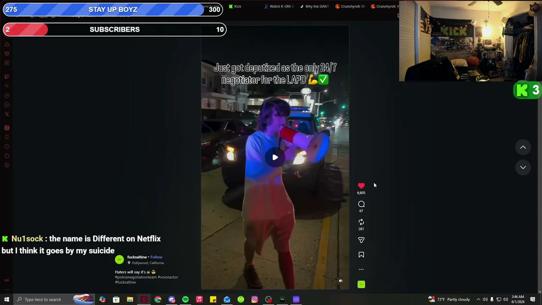Open the Apple Music taskbar icon
542x305 pixels.
(199, 299)
